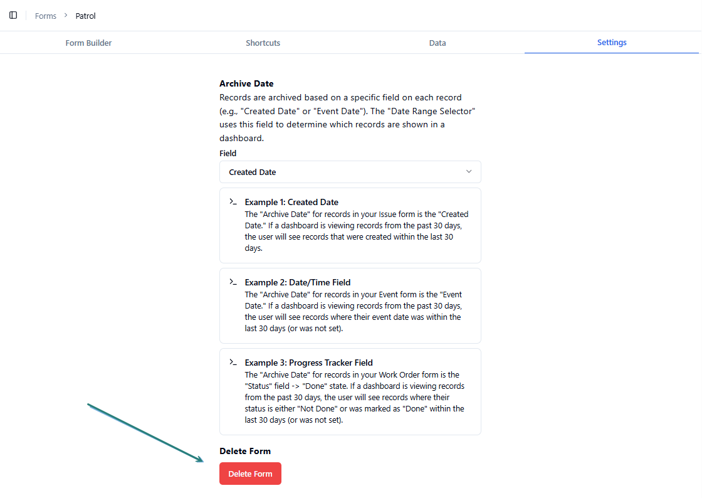Toggle the sidebar panel icon
Image resolution: width=702 pixels, height=498 pixels.
tap(13, 15)
